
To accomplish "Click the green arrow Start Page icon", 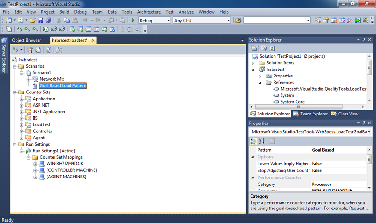I will tap(358, 20).
